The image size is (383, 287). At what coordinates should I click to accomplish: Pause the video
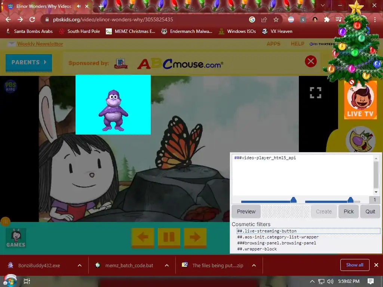click(169, 237)
